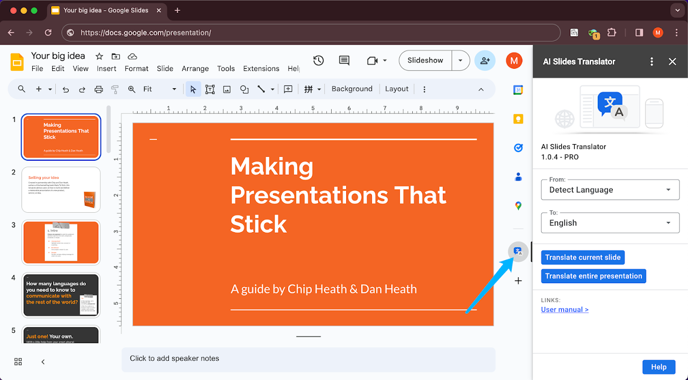The height and width of the screenshot is (380, 688).
Task: Select the text box tool
Action: point(210,89)
